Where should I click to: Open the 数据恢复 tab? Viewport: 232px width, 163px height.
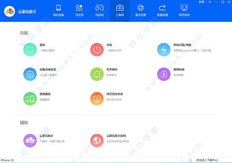coord(162,11)
